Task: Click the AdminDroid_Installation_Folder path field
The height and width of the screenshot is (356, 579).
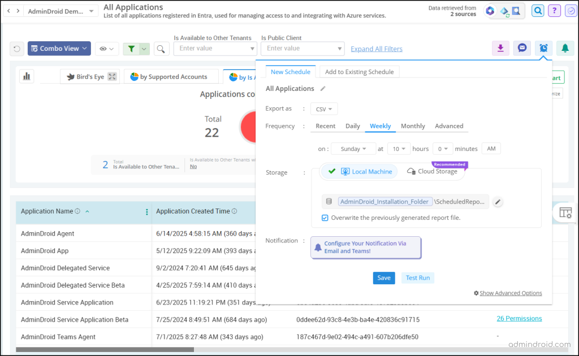Action: [385, 201]
